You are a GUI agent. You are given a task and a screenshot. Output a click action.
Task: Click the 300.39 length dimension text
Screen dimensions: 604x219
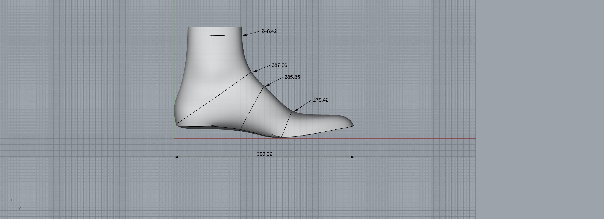click(x=264, y=154)
